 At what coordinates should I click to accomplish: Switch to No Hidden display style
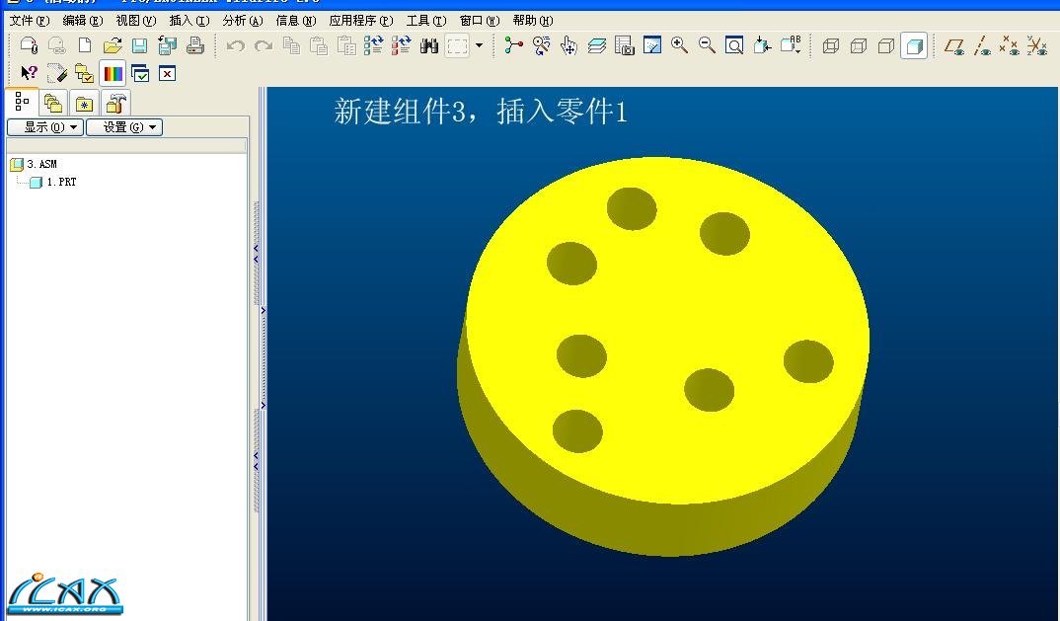click(885, 46)
